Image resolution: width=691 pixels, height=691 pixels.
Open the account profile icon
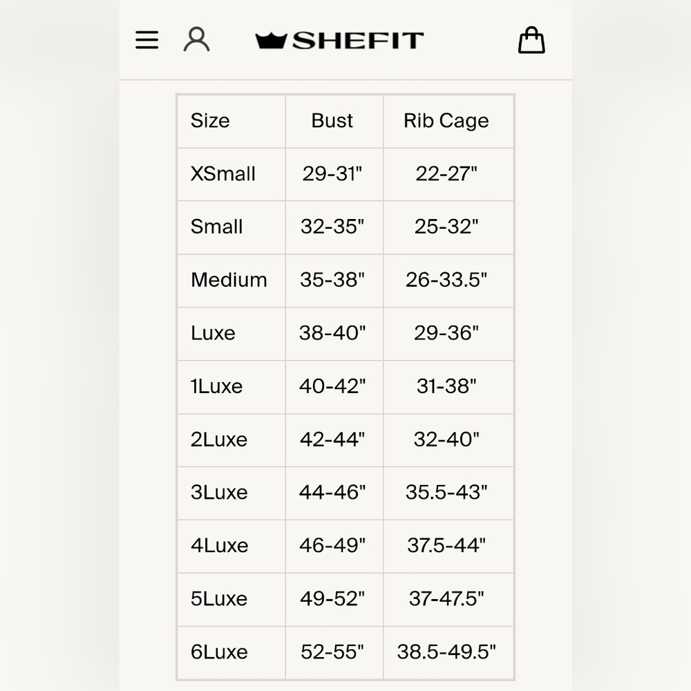tap(196, 39)
